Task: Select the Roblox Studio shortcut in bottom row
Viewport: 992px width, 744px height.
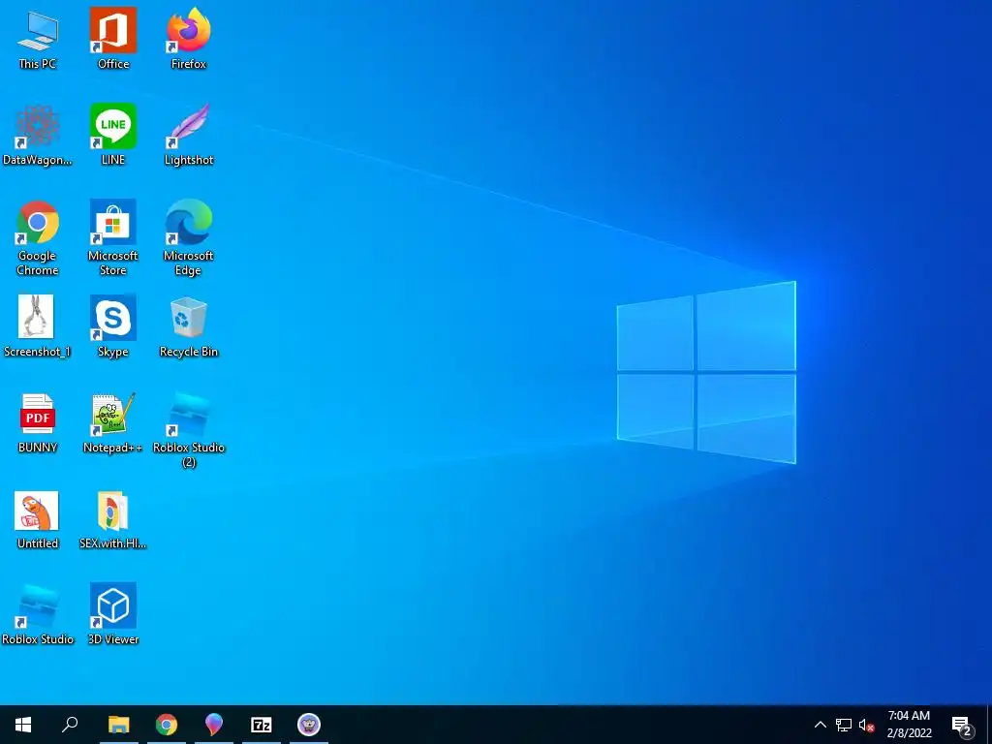Action: point(38,614)
